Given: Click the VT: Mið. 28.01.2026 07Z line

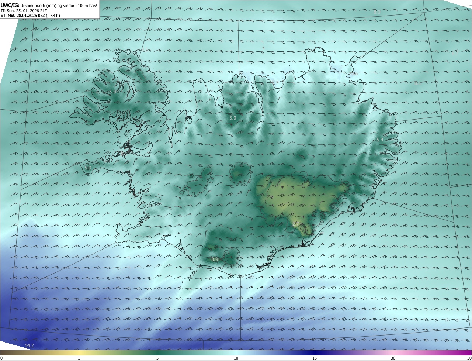Looking at the screenshot, I should tap(30, 15).
